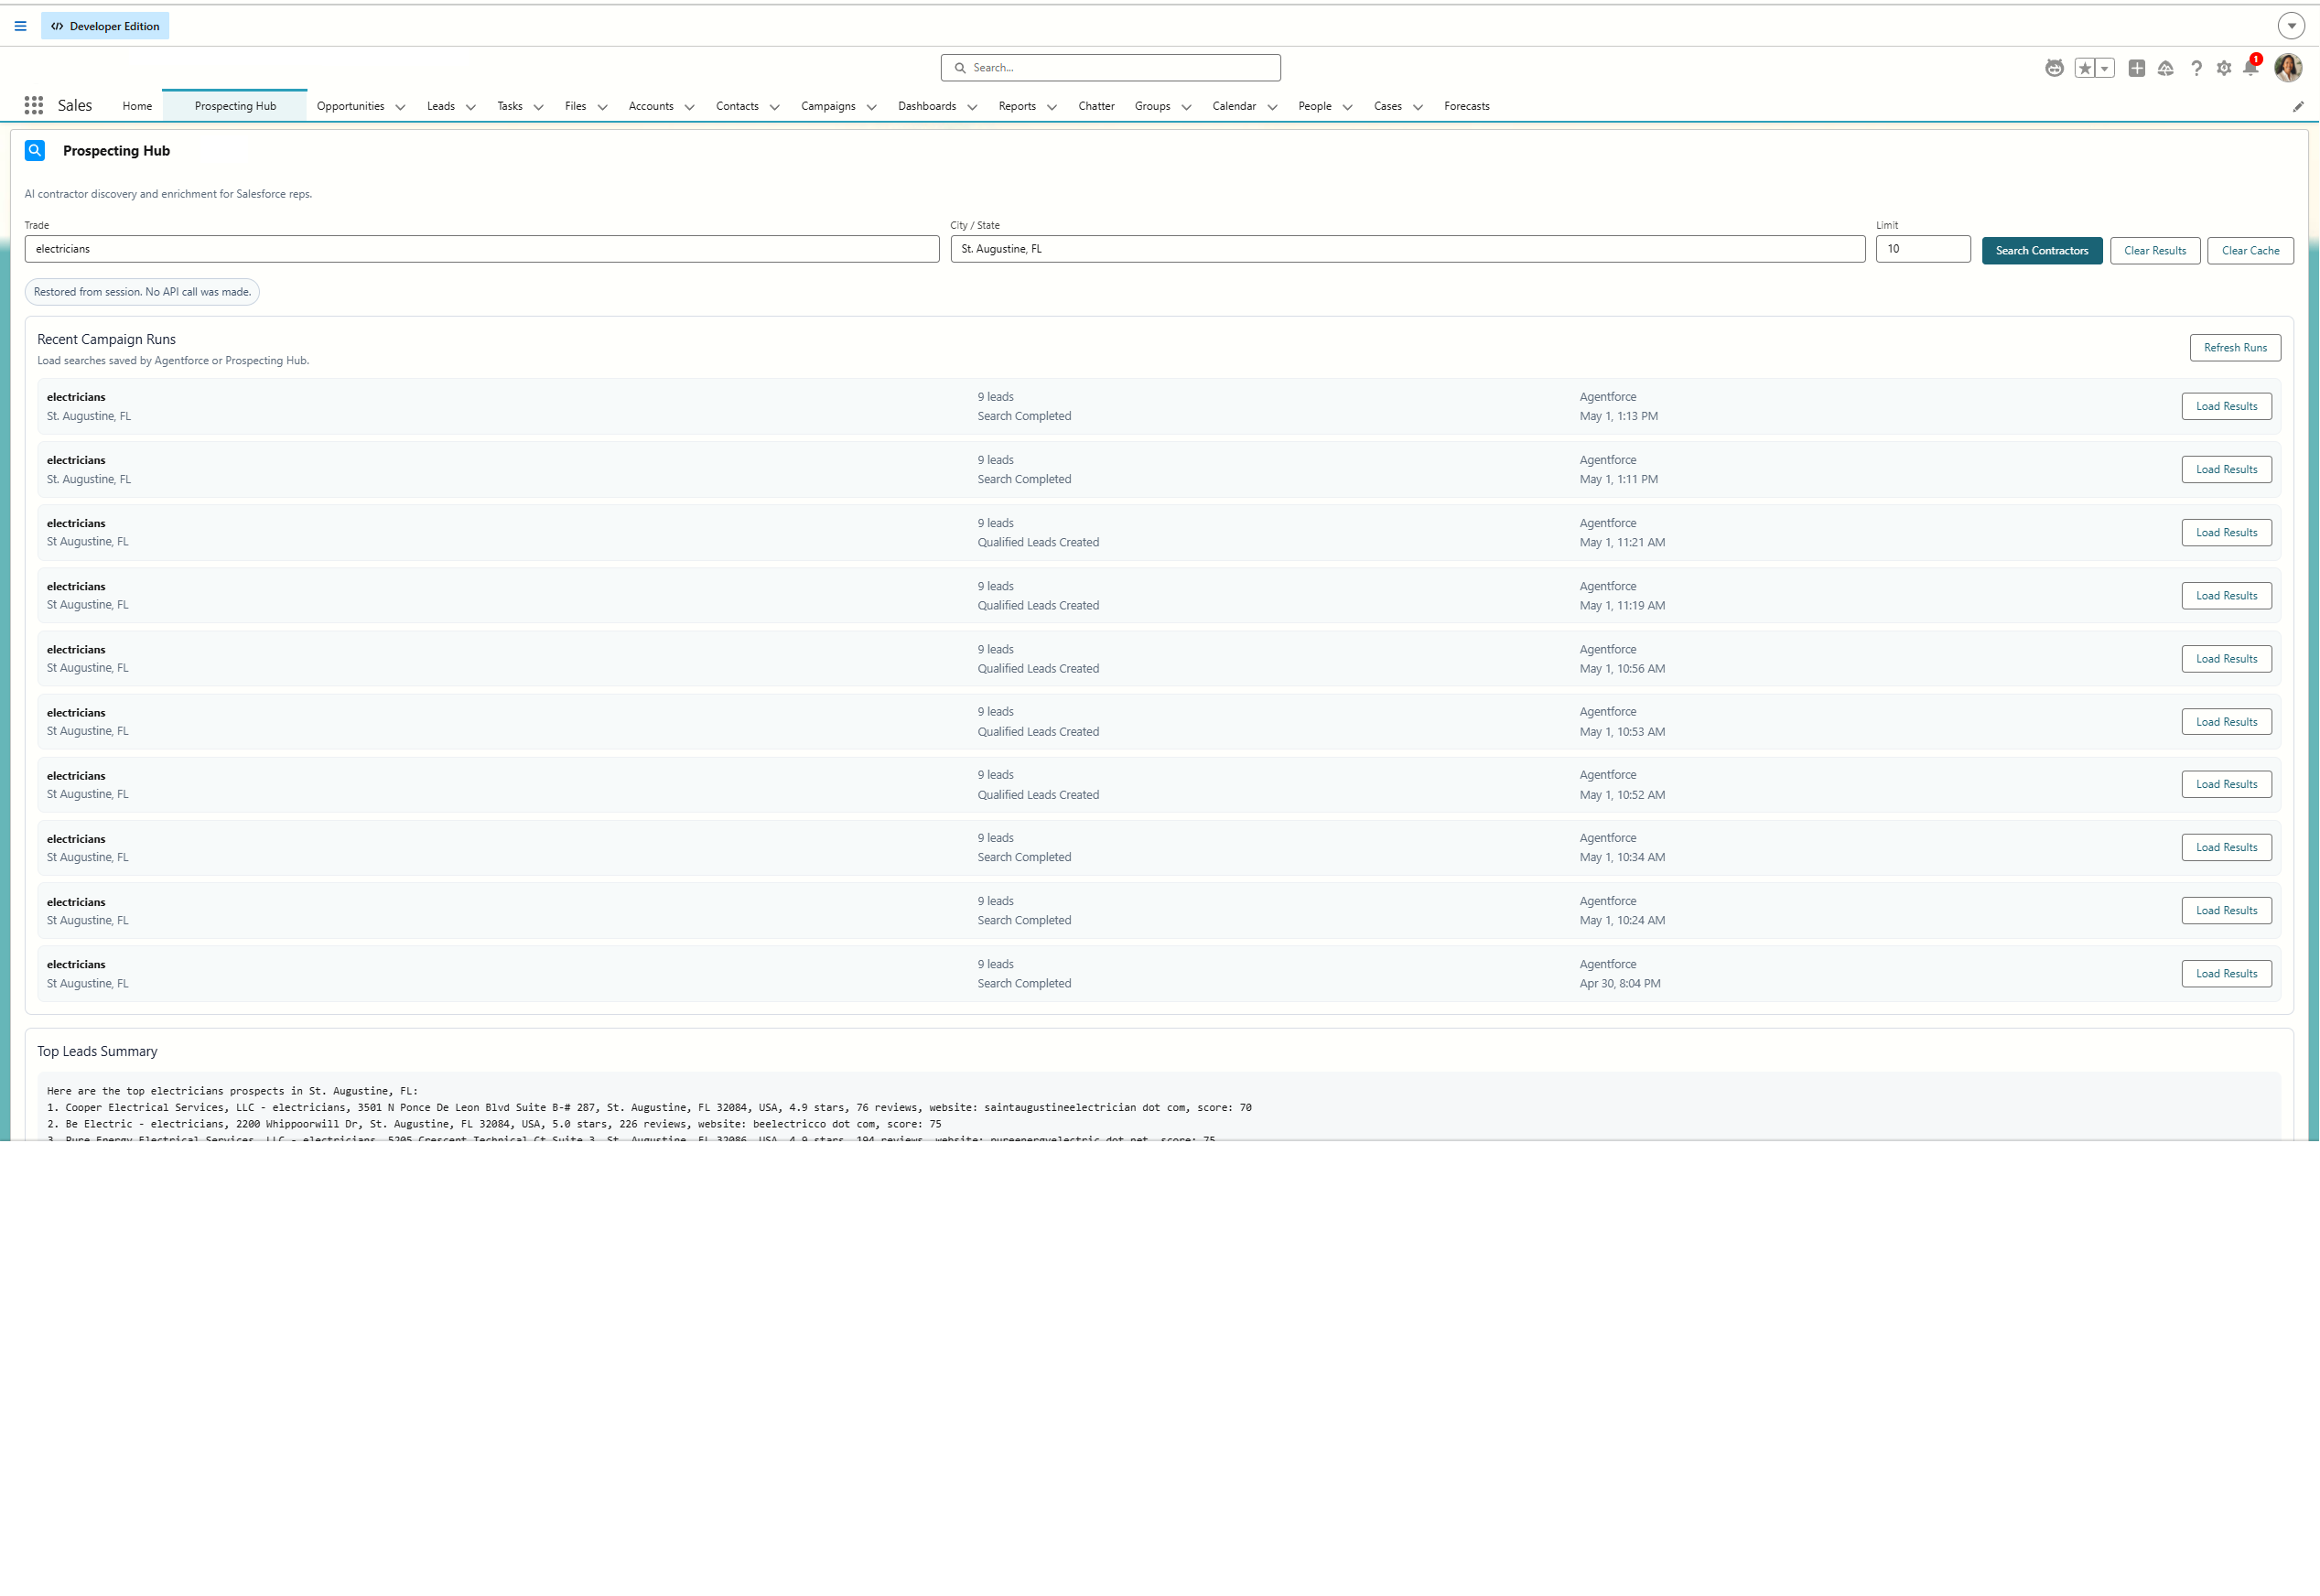
Task: Click 'Restored from session' status pill
Action: click(x=142, y=292)
